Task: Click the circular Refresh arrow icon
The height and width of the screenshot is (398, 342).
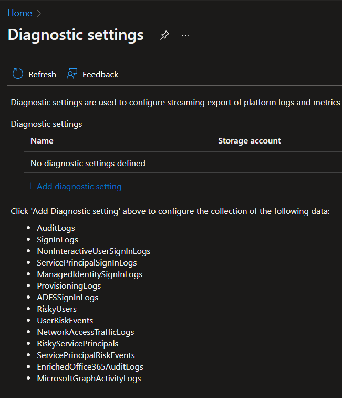Action: coord(18,74)
